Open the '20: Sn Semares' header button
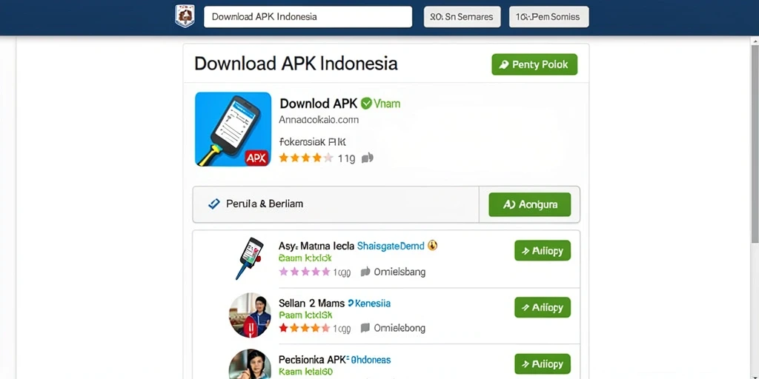Viewport: 759px width, 379px height. point(462,17)
